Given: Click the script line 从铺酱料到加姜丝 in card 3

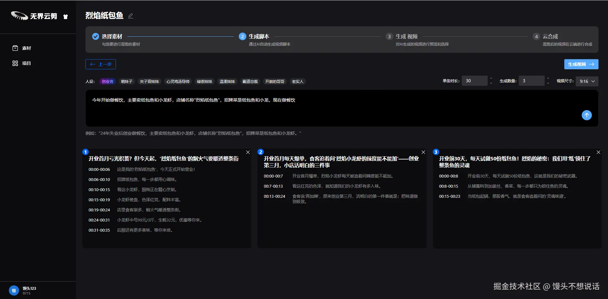Looking at the screenshot, I should click(x=518, y=186).
